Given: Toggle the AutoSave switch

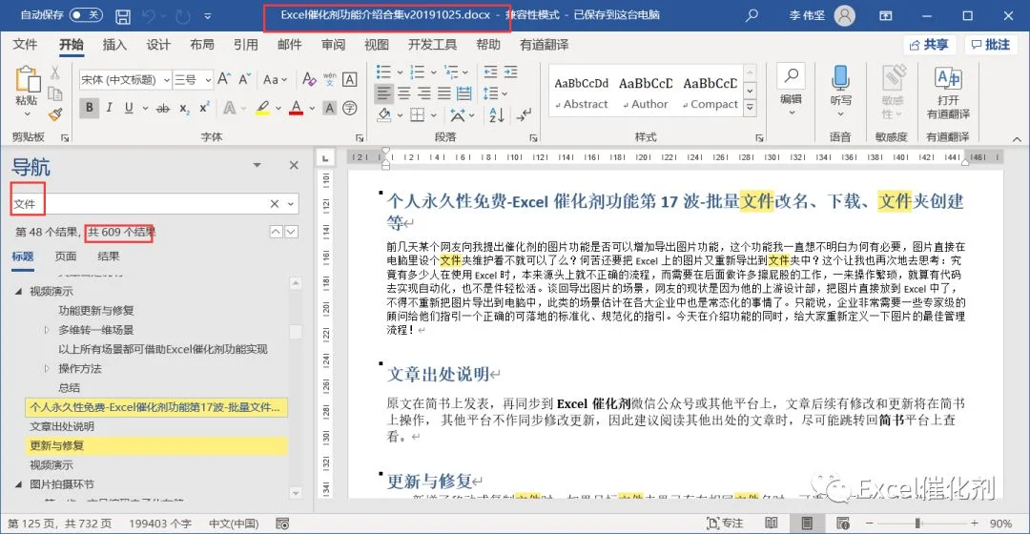Looking at the screenshot, I should [86, 15].
